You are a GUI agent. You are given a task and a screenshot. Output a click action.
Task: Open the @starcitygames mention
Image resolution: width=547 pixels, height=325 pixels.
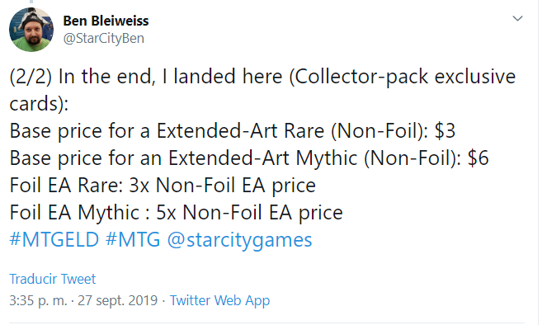(x=239, y=241)
